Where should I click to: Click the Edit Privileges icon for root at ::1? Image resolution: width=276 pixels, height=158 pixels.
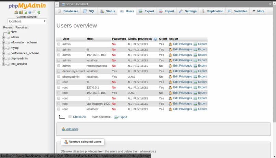(170, 98)
